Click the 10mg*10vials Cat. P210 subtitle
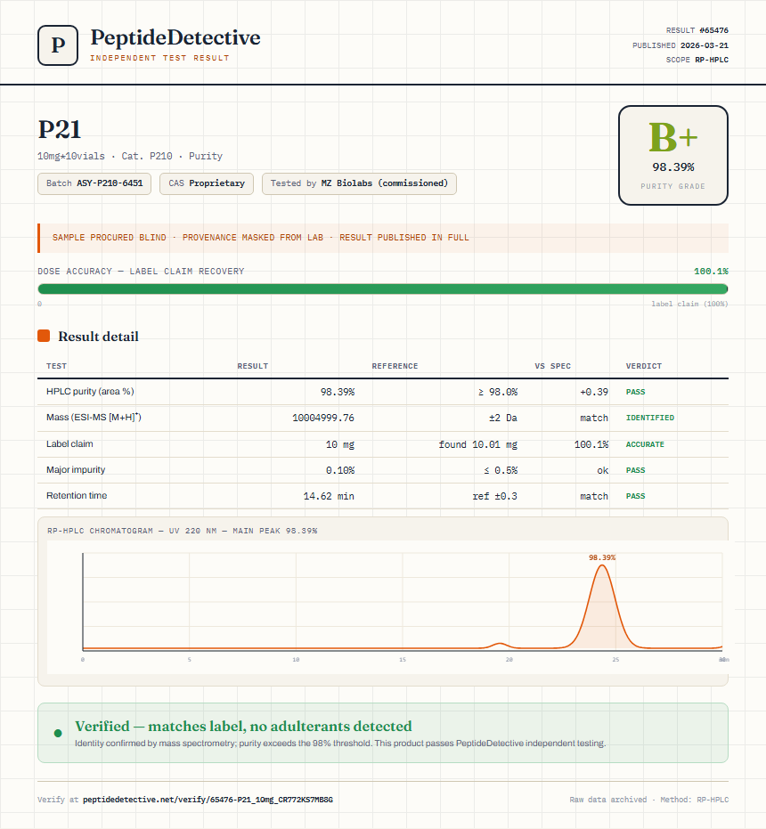This screenshot has height=829, width=766. 130,156
